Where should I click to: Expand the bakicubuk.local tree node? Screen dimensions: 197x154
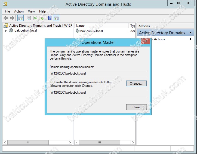coord(6,31)
